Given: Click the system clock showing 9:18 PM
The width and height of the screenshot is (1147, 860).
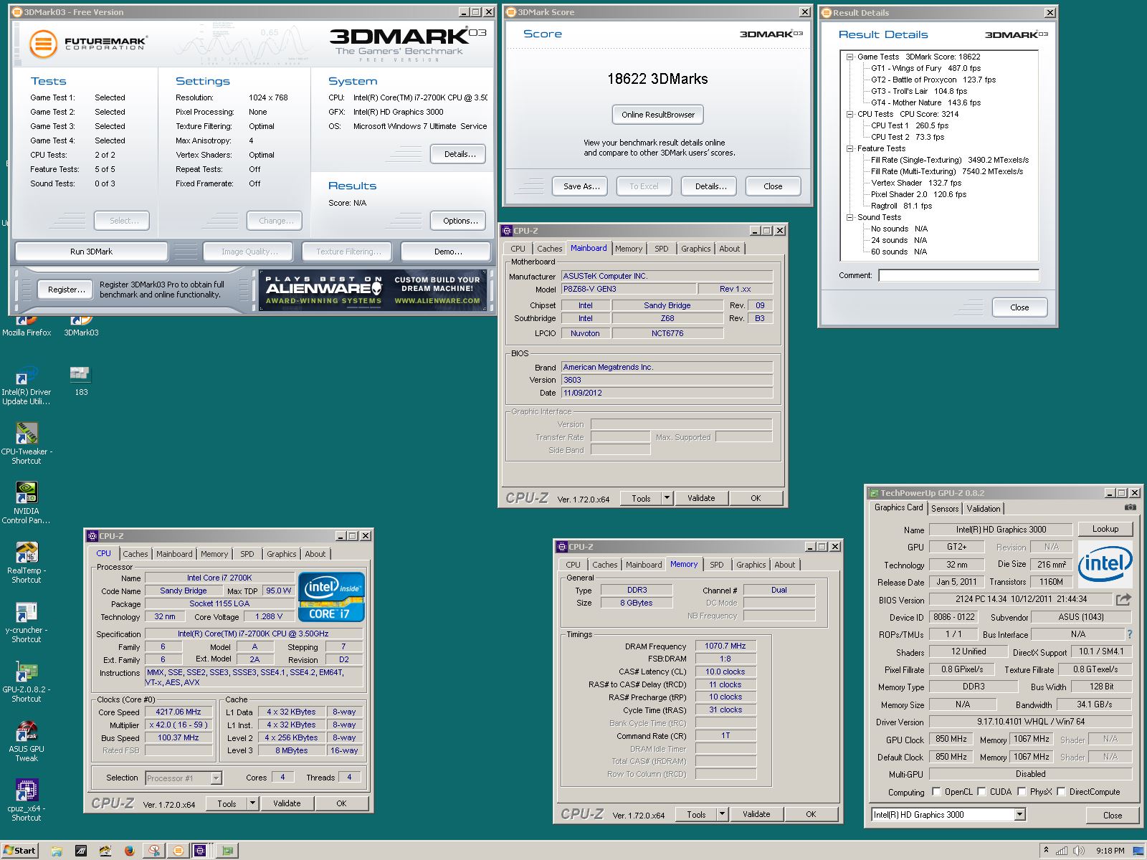Looking at the screenshot, I should click(x=1110, y=851).
